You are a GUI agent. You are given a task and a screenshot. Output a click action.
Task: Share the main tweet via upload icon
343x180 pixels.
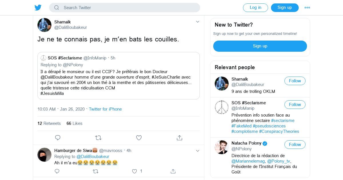point(180,138)
